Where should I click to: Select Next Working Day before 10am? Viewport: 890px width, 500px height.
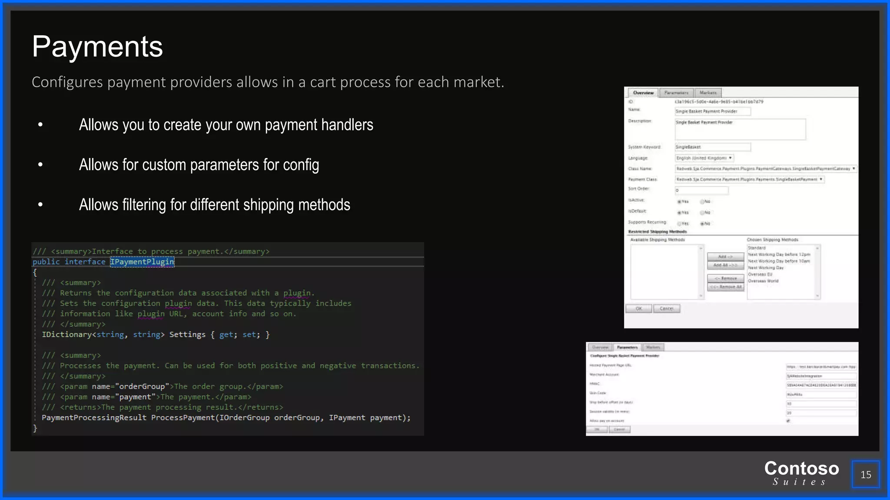pyautogui.click(x=779, y=261)
